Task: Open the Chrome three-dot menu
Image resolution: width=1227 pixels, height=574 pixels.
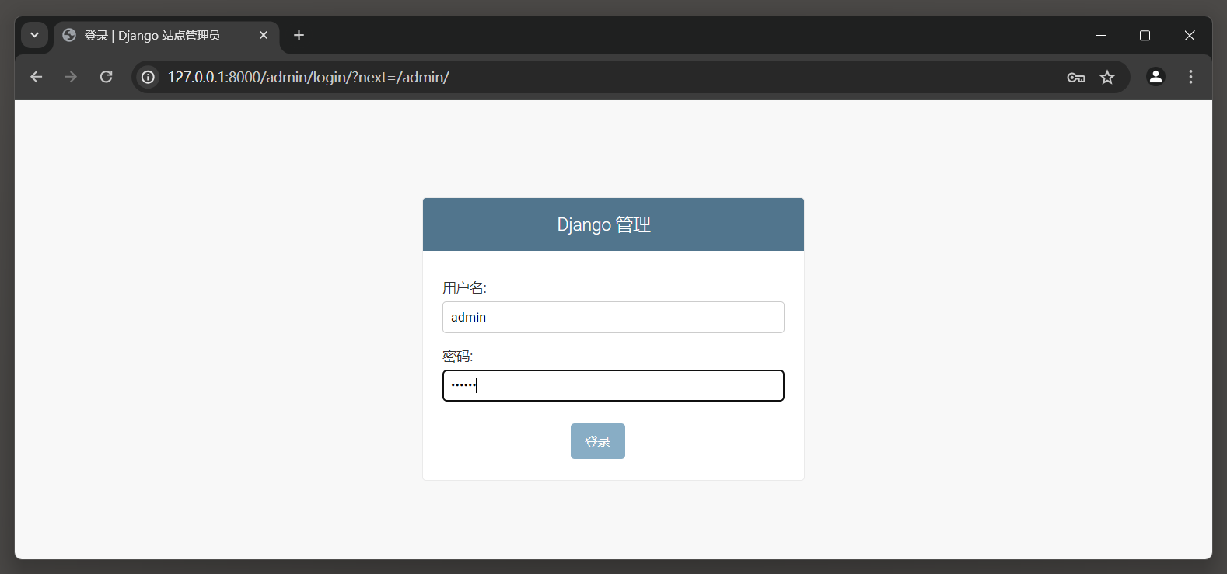Action: tap(1190, 77)
